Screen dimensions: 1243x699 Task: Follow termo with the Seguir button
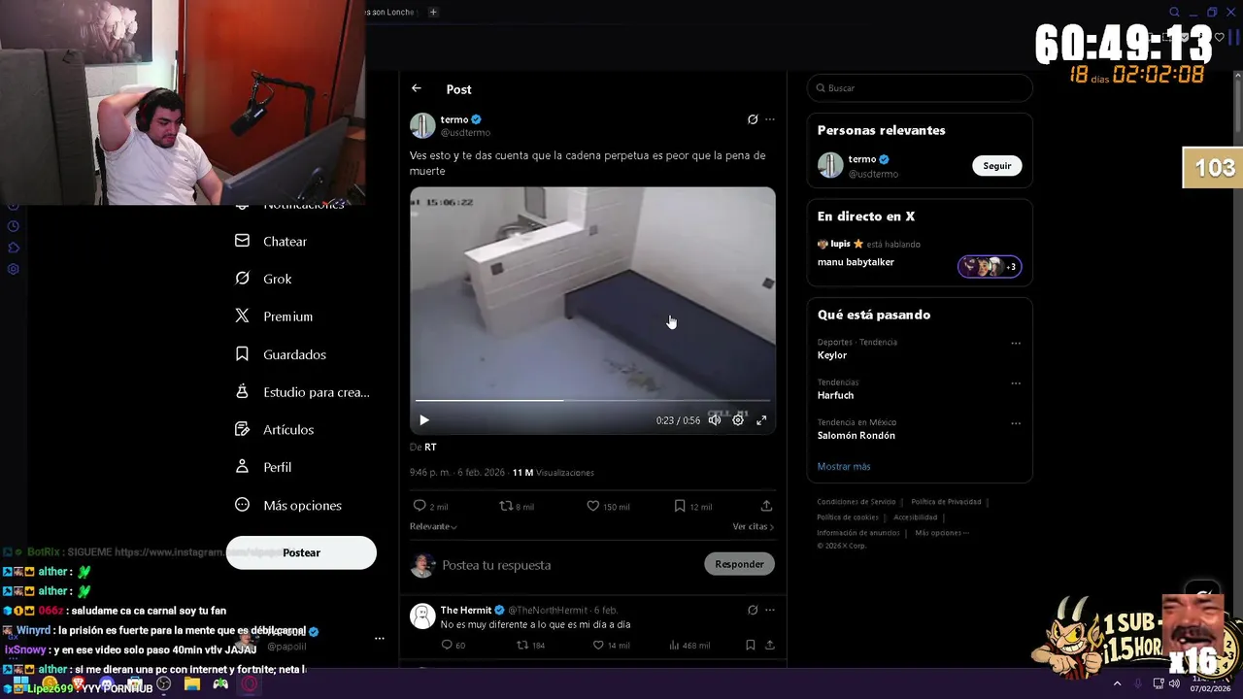click(x=997, y=166)
